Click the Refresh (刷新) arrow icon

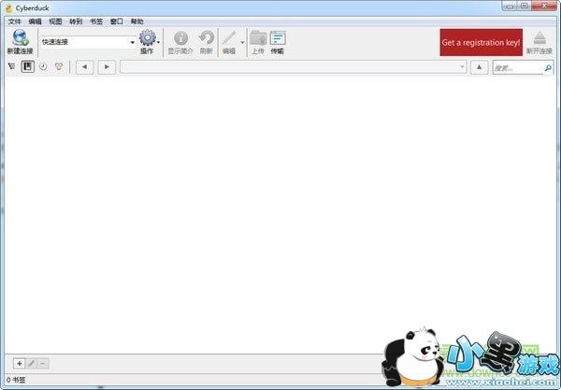[x=207, y=38]
